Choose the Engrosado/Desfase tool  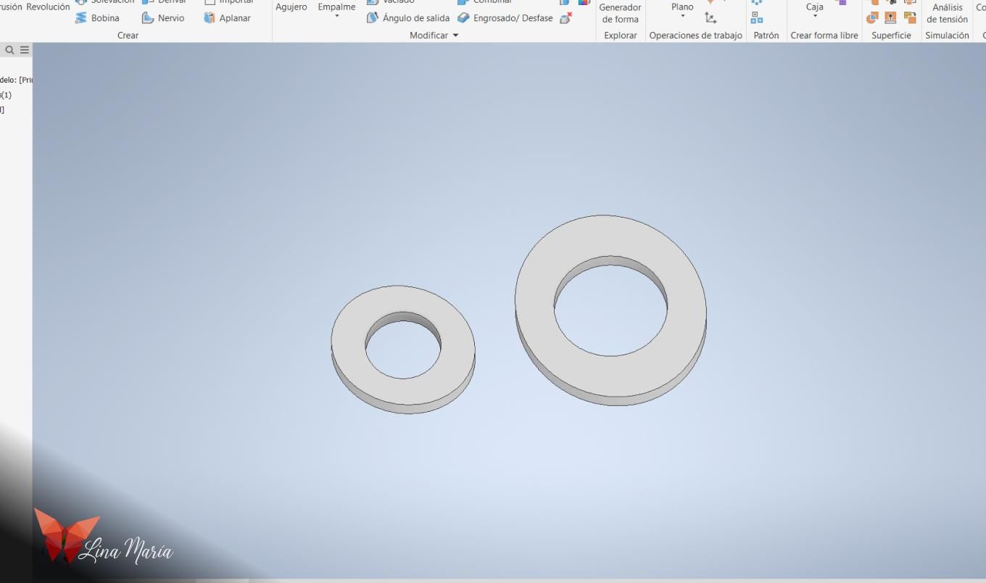click(505, 18)
